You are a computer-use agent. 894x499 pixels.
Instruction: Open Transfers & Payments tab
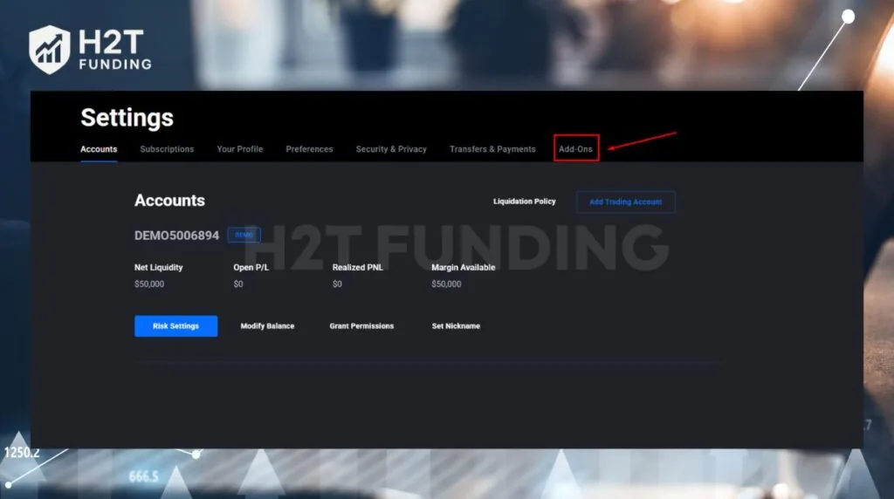(x=492, y=149)
